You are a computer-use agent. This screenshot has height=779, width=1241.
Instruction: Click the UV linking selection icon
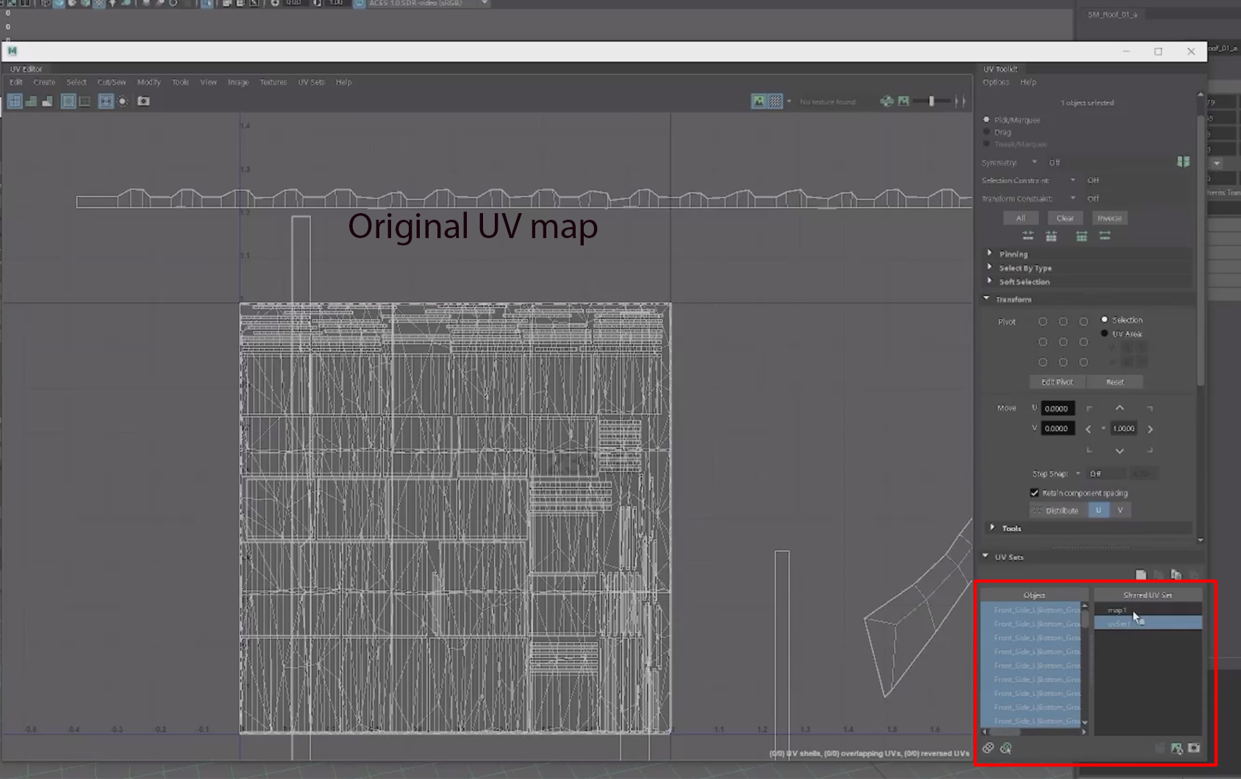click(x=1006, y=748)
